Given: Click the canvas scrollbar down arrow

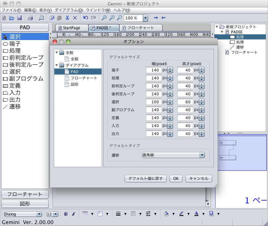Looking at the screenshot, I should [208, 204].
